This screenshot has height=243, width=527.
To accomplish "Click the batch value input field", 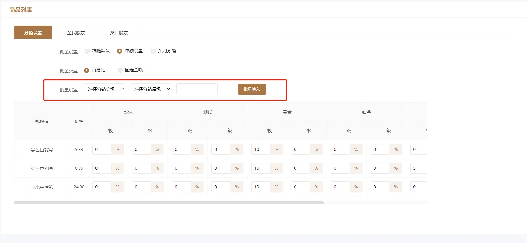I will point(197,89).
